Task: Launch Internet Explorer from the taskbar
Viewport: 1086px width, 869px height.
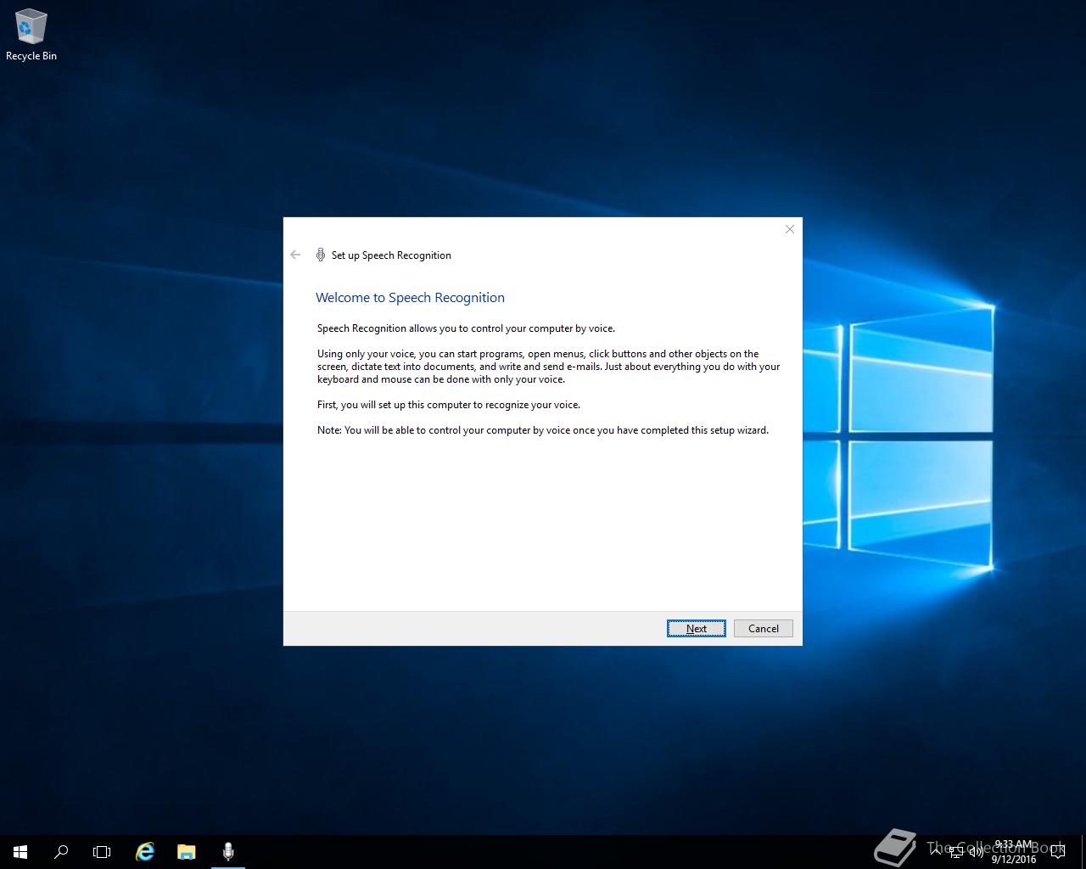Action: (x=145, y=851)
